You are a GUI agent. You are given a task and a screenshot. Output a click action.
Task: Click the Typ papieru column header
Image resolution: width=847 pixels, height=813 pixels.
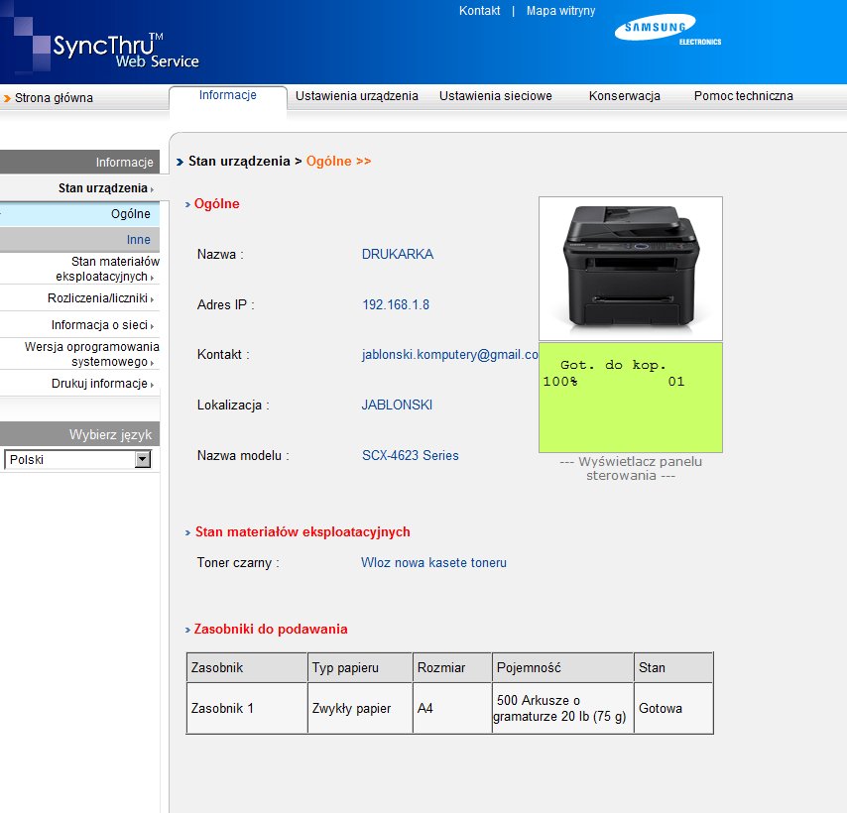360,668
